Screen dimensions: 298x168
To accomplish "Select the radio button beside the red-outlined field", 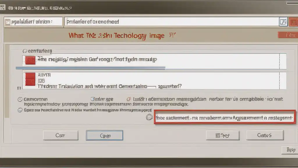I will click(149, 117).
